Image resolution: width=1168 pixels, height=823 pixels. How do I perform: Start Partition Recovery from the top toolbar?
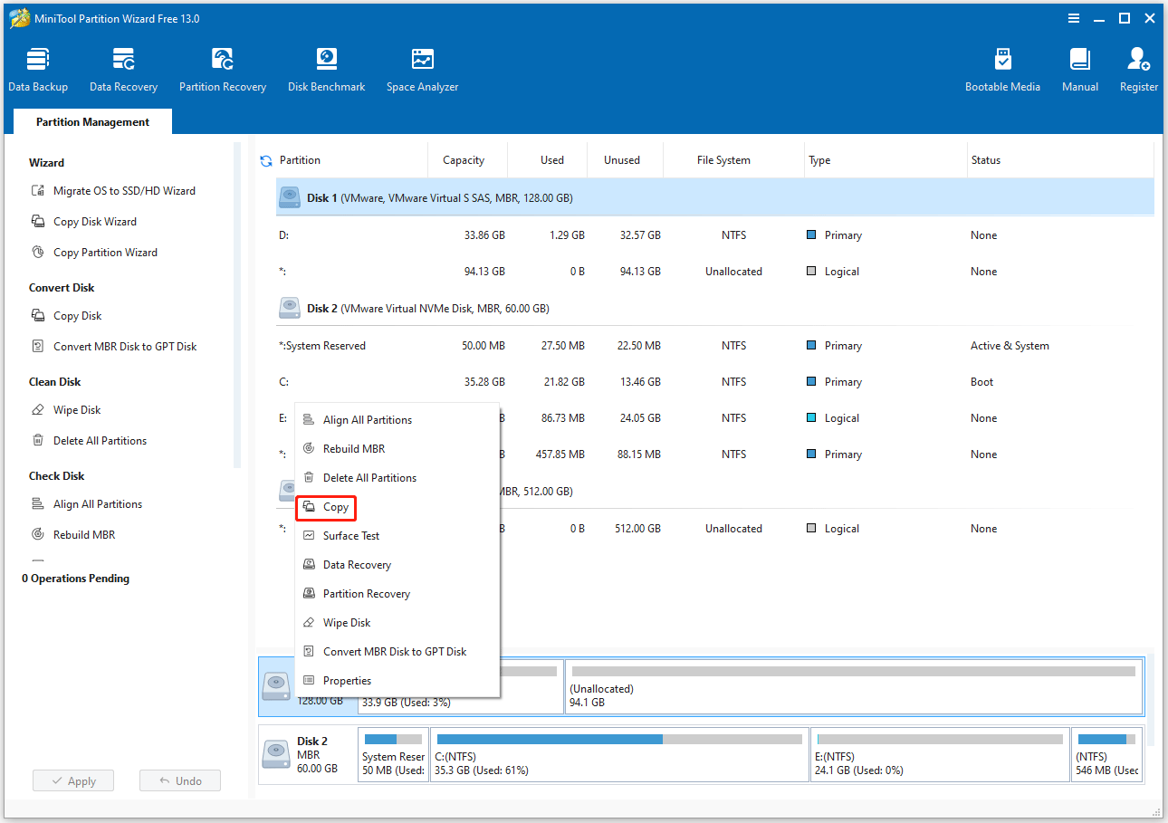click(x=223, y=68)
